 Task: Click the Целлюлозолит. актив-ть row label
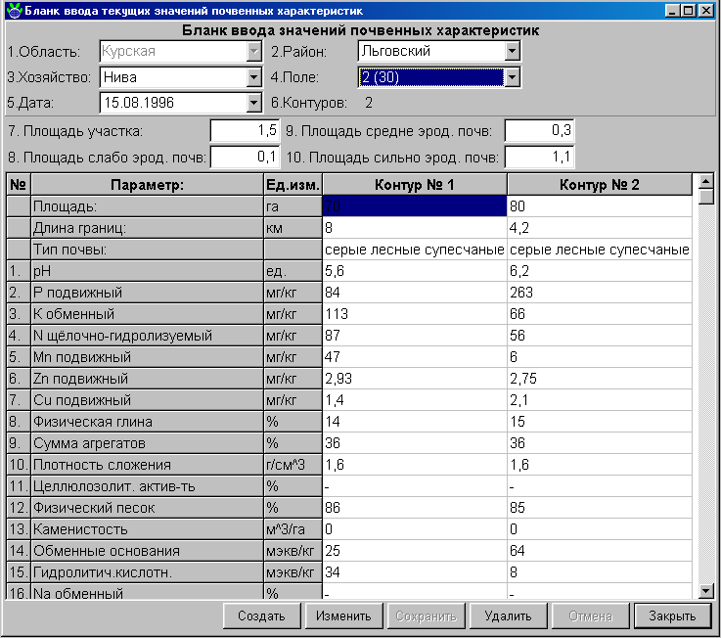pyautogui.click(x=147, y=486)
